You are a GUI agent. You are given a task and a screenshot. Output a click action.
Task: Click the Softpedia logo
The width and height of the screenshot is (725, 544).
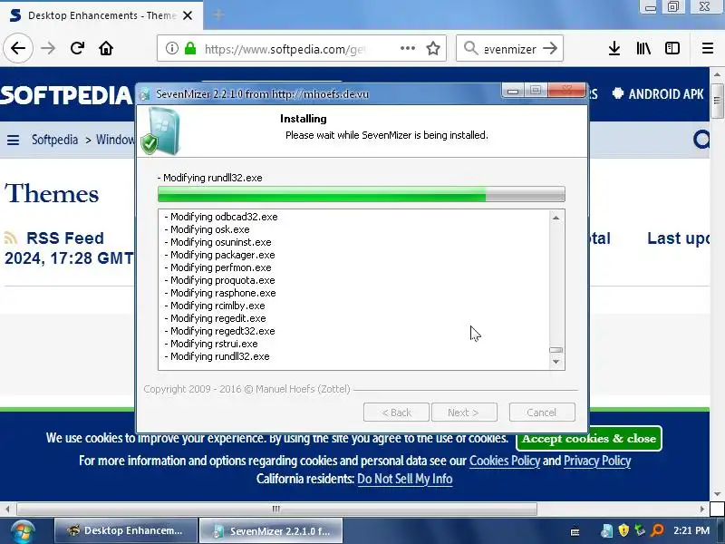coord(66,95)
